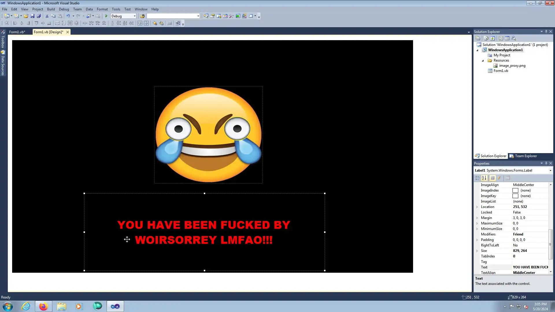Click the Undo arrow icon

tap(68, 16)
